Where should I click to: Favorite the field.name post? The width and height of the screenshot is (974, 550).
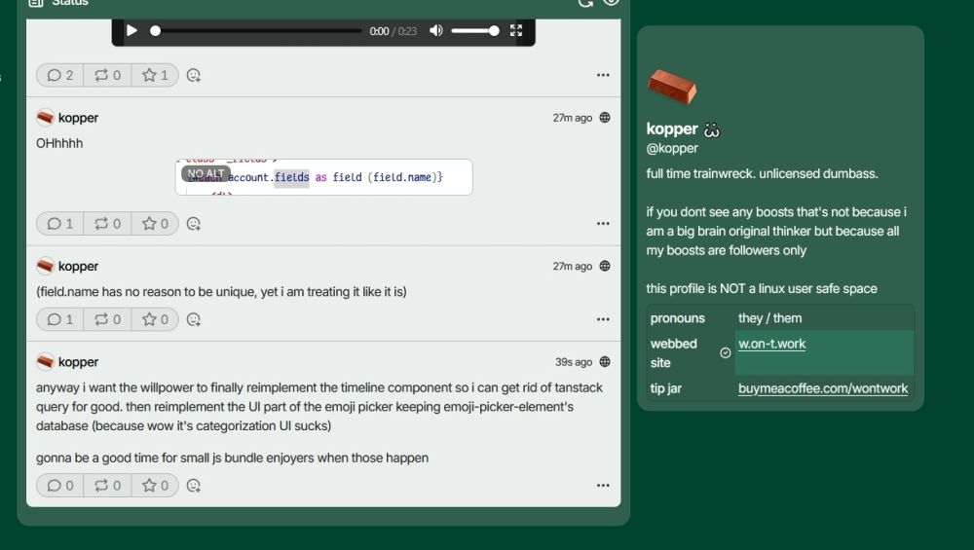(x=155, y=319)
